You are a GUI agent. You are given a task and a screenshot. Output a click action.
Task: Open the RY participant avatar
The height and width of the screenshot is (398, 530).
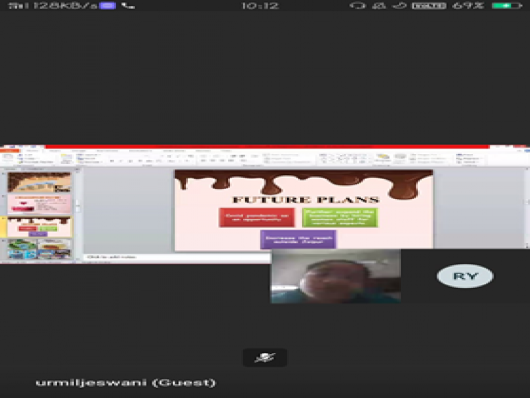pyautogui.click(x=464, y=276)
